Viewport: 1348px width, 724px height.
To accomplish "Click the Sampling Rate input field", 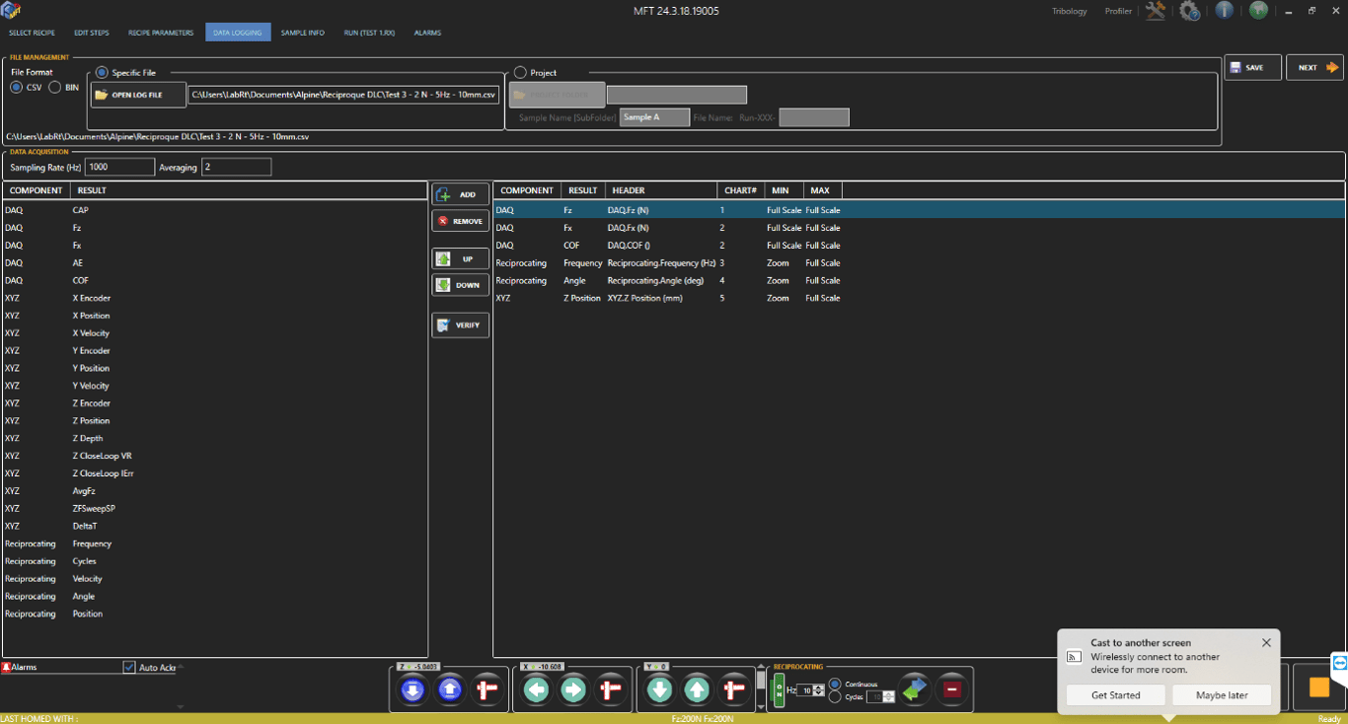I will coord(118,167).
